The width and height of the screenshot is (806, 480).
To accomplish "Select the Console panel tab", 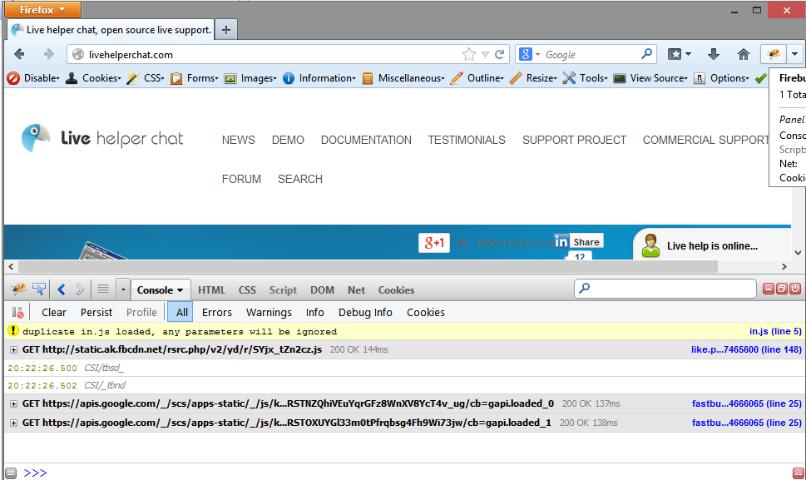I will pyautogui.click(x=161, y=289).
